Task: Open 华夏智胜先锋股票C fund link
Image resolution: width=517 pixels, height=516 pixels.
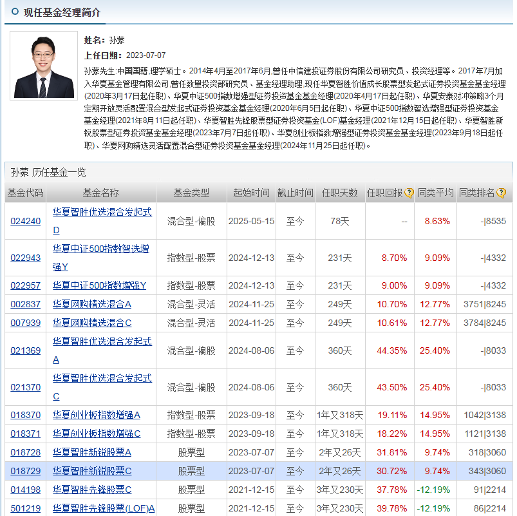Action: click(92, 490)
